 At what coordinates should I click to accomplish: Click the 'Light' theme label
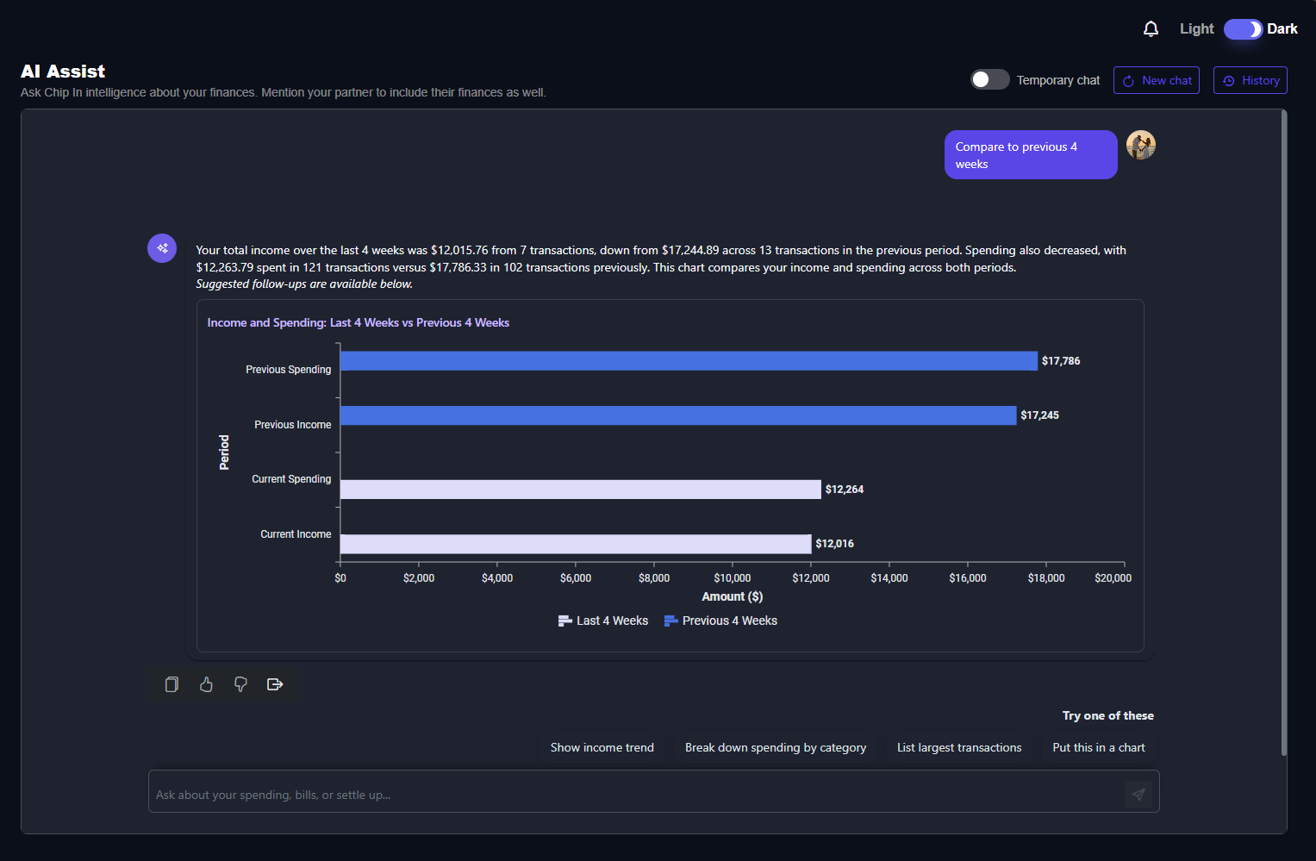(x=1196, y=29)
